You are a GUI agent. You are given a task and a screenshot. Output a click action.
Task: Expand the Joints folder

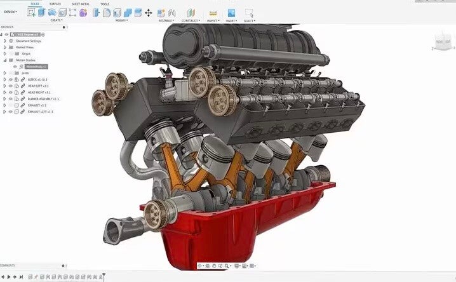4,73
